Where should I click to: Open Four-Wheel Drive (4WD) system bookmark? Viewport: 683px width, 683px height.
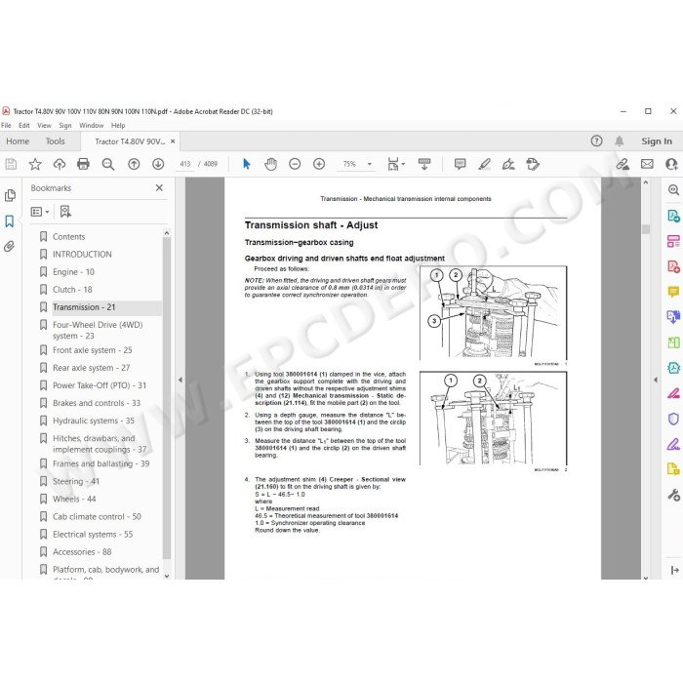[98, 331]
